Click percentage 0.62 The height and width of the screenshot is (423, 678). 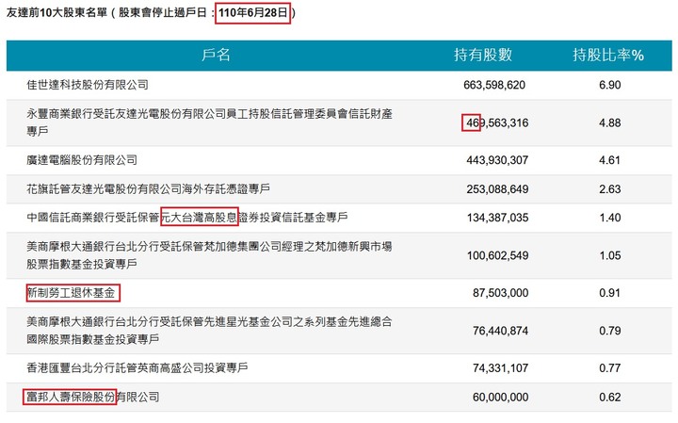tap(609, 397)
